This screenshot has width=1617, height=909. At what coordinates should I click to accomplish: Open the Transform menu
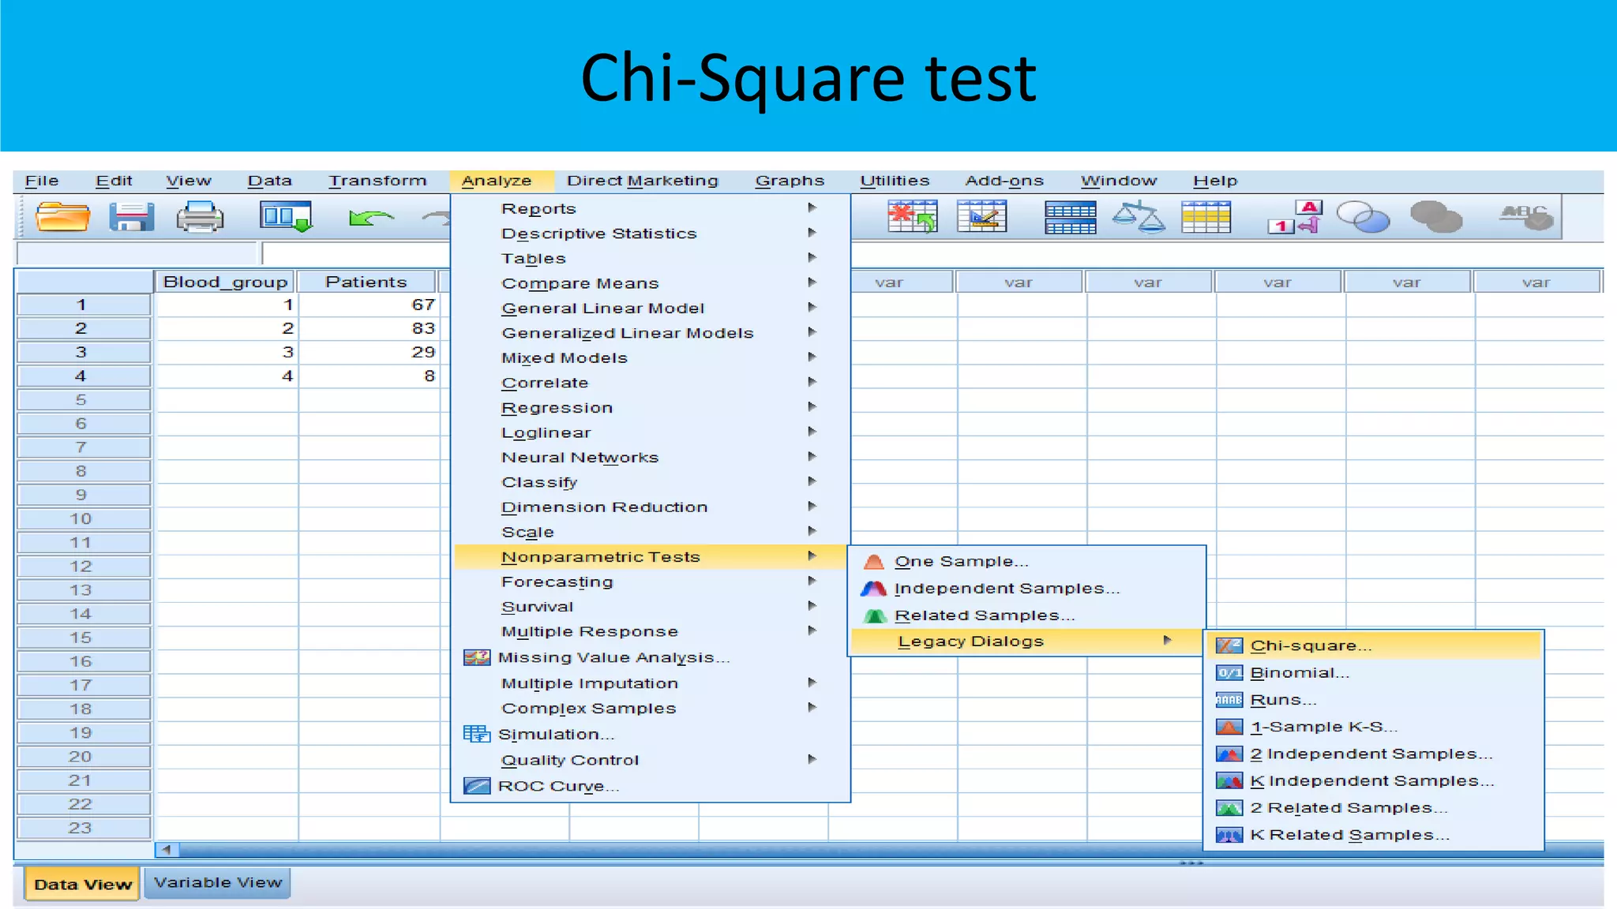point(377,181)
